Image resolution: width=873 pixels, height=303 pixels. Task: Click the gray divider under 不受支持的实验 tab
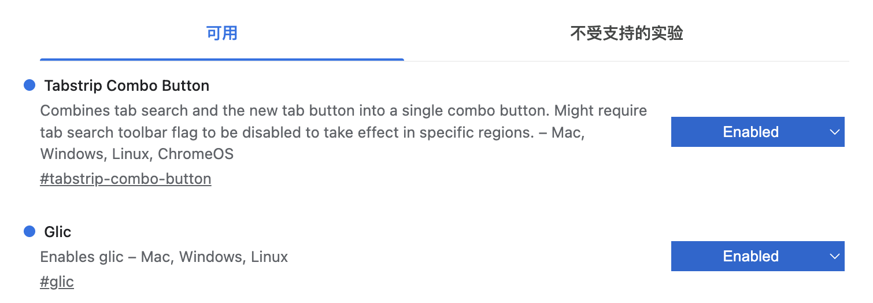coord(627,61)
